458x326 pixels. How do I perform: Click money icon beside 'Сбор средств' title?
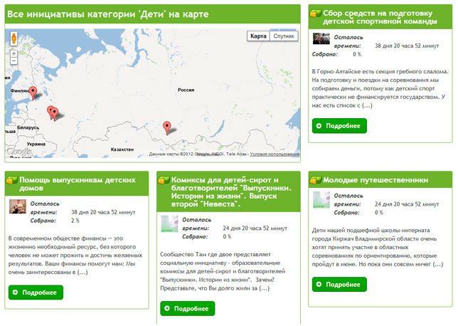tap(316, 13)
